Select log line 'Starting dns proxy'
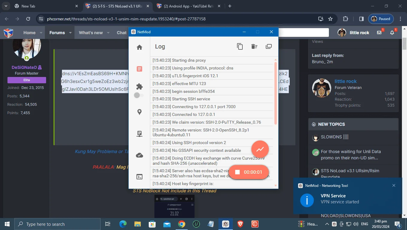 [x=212, y=60]
